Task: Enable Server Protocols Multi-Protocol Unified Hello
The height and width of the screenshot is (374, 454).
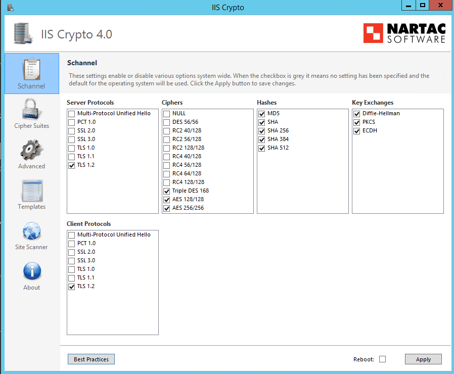Action: tap(71, 114)
